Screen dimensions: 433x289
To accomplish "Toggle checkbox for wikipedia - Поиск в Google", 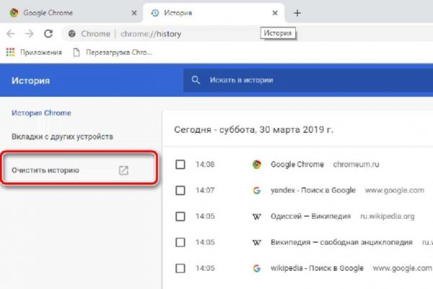I will (180, 268).
